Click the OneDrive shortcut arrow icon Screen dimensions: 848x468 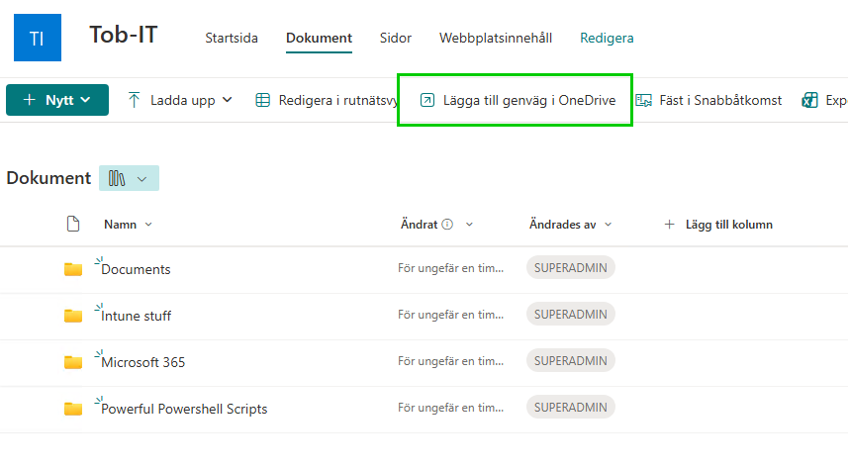(427, 100)
